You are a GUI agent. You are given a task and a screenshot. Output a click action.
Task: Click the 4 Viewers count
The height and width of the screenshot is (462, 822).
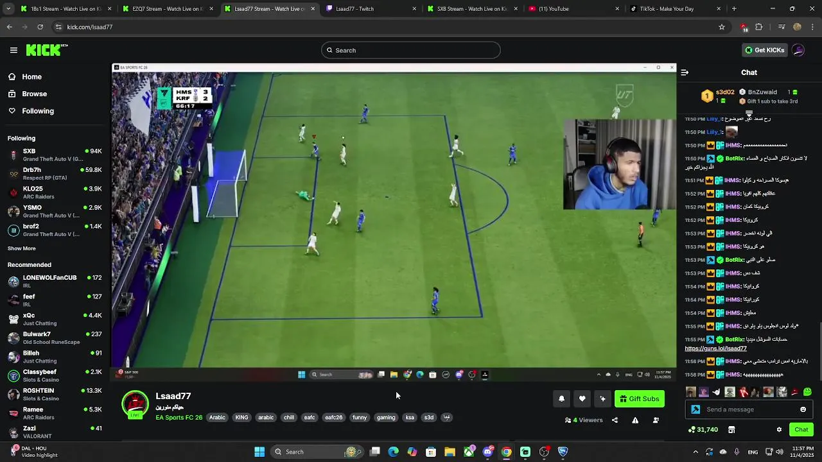[584, 420]
